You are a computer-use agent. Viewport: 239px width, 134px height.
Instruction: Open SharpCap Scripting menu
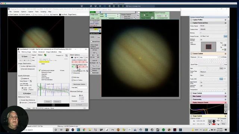tap(43, 12)
